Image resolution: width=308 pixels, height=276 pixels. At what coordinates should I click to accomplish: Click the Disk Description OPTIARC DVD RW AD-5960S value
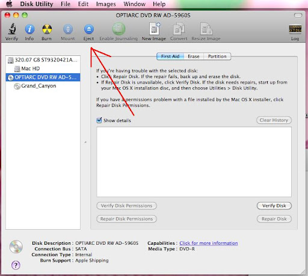point(106,243)
